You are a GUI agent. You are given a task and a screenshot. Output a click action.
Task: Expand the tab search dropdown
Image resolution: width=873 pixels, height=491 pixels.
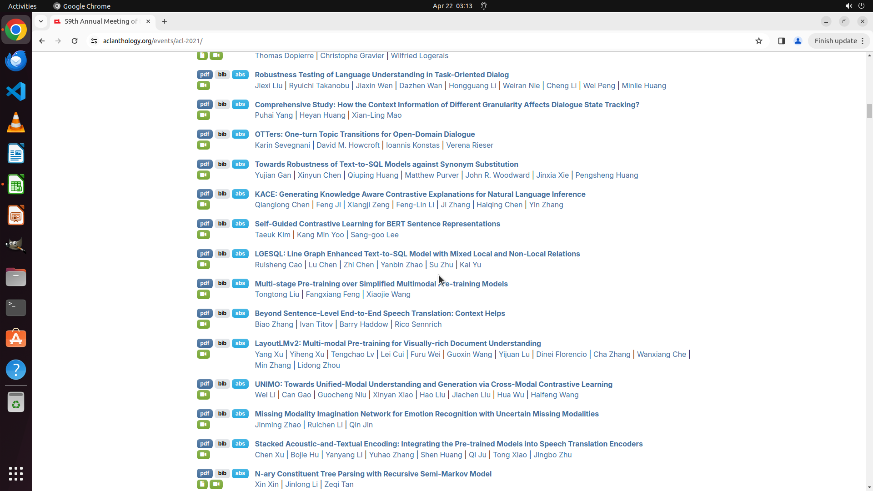click(x=41, y=21)
